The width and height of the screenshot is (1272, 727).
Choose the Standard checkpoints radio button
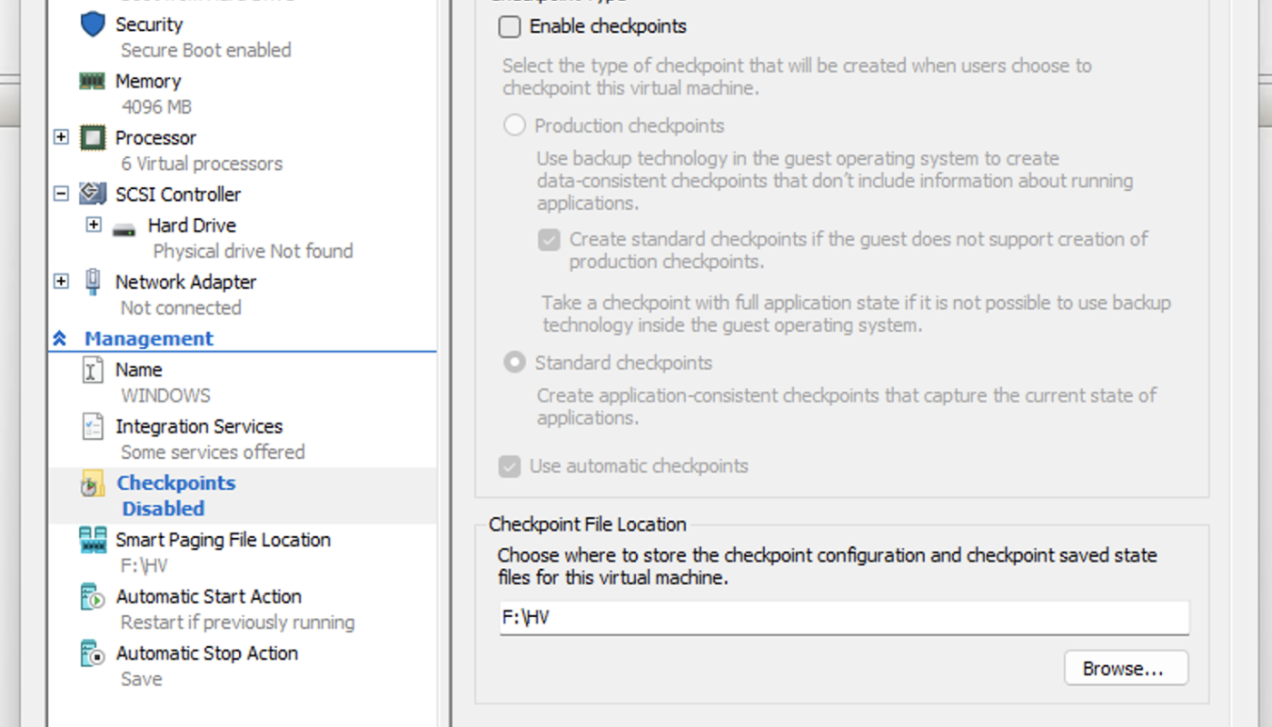point(515,363)
